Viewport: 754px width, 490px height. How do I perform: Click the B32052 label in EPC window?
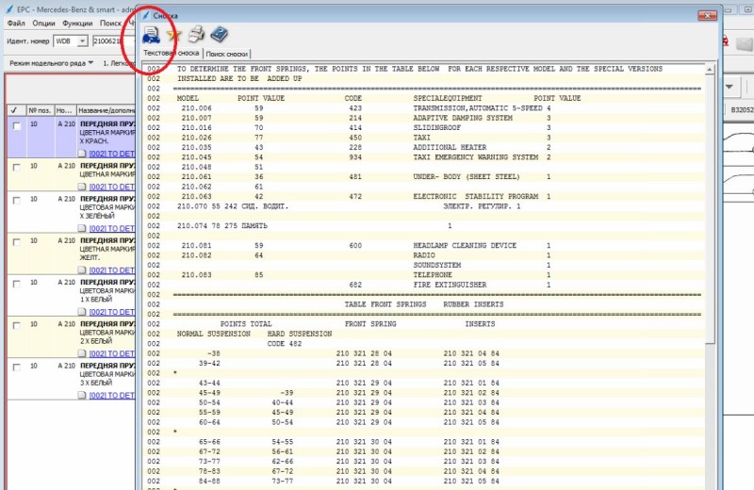point(742,110)
